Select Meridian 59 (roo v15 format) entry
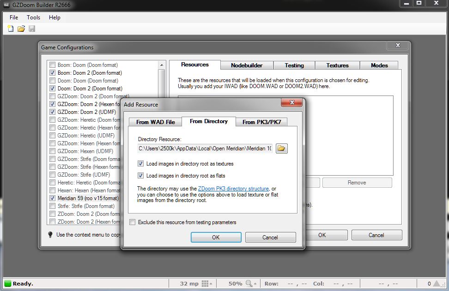The image size is (449, 291). point(88,198)
